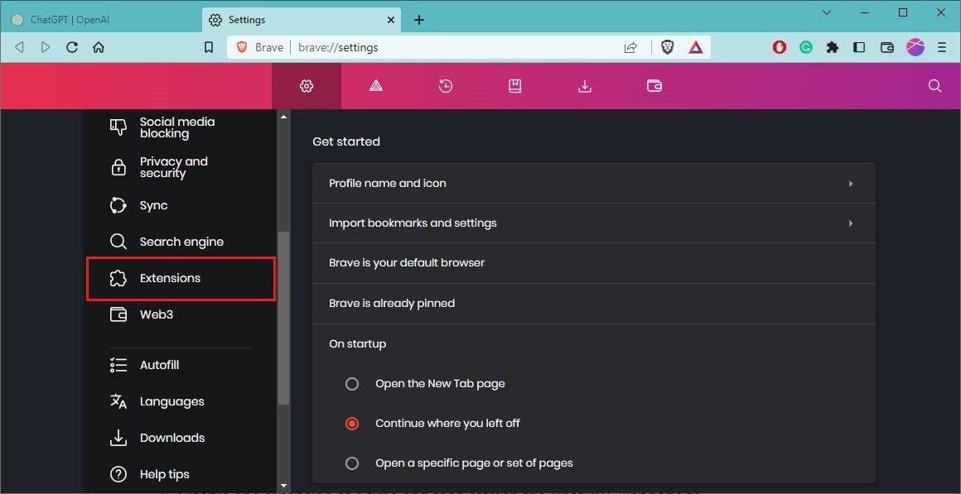Open the Wallet icon in the purple settings header
This screenshot has height=494, width=961.
point(654,85)
